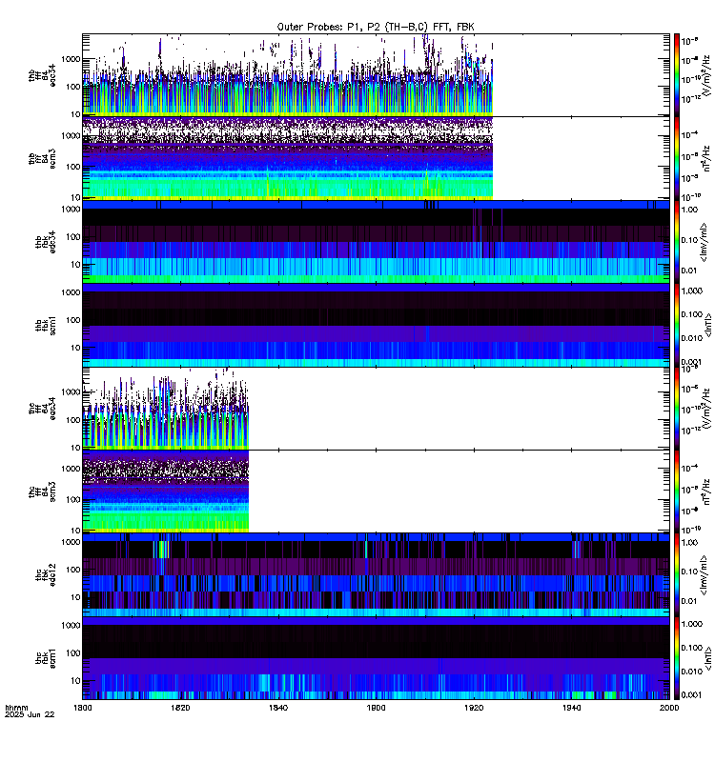This screenshot has width=715, height=762.
Task: Click the 1000 frequency tick of thb eac34 panel
Action: click(71, 59)
